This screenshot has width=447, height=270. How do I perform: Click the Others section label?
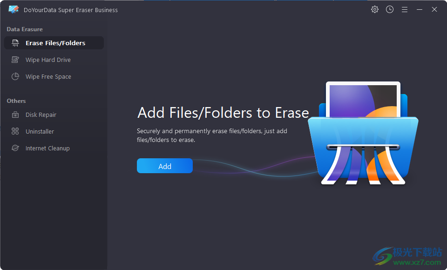tap(16, 101)
